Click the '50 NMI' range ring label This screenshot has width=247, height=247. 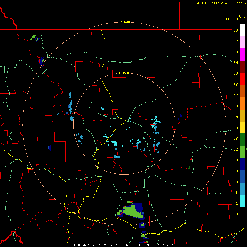[x=124, y=73]
